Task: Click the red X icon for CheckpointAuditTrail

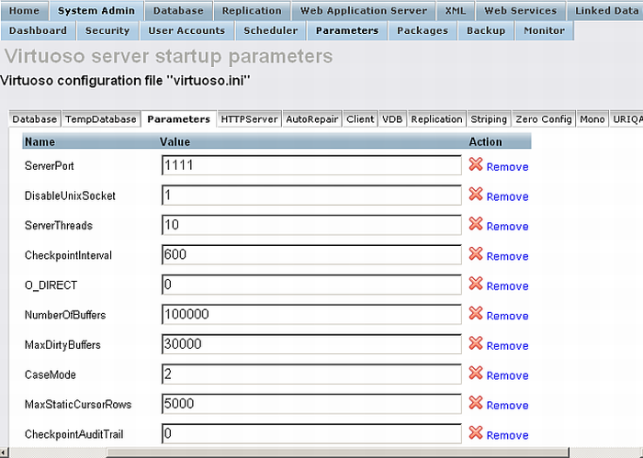Action: [476, 432]
